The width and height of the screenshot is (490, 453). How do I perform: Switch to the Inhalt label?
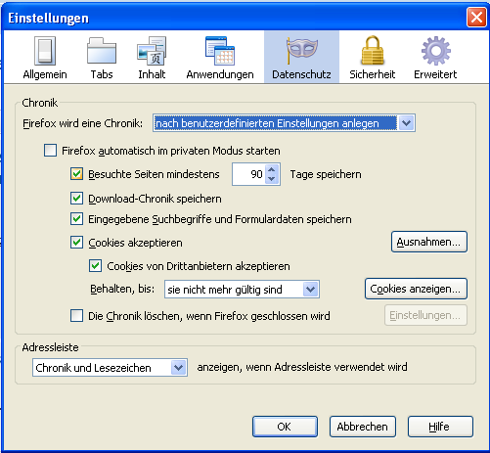pos(152,74)
